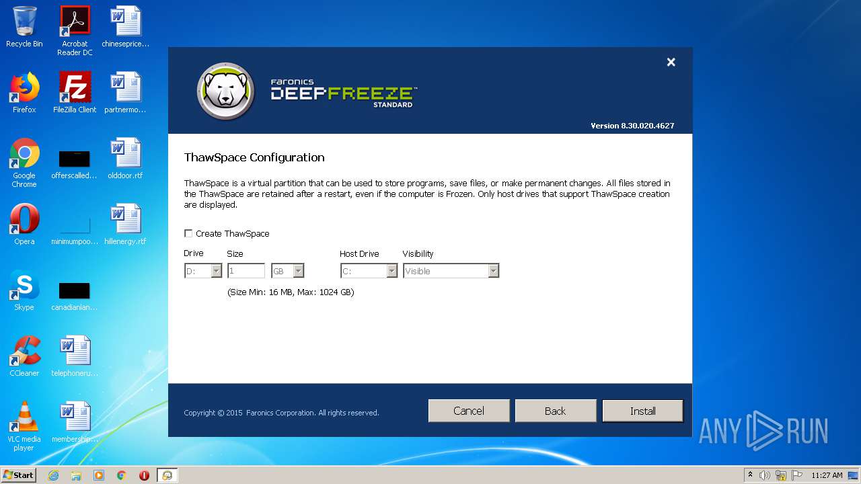Click the Install button

642,411
